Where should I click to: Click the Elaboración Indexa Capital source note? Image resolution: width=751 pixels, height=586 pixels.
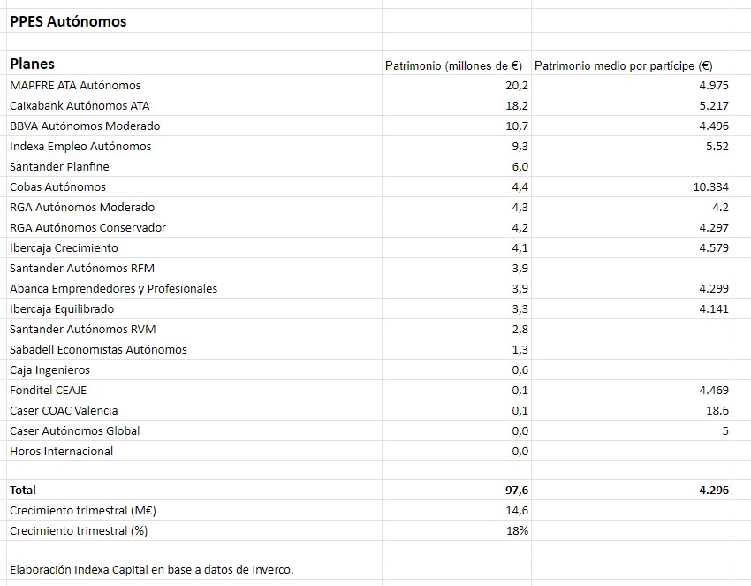point(151,569)
